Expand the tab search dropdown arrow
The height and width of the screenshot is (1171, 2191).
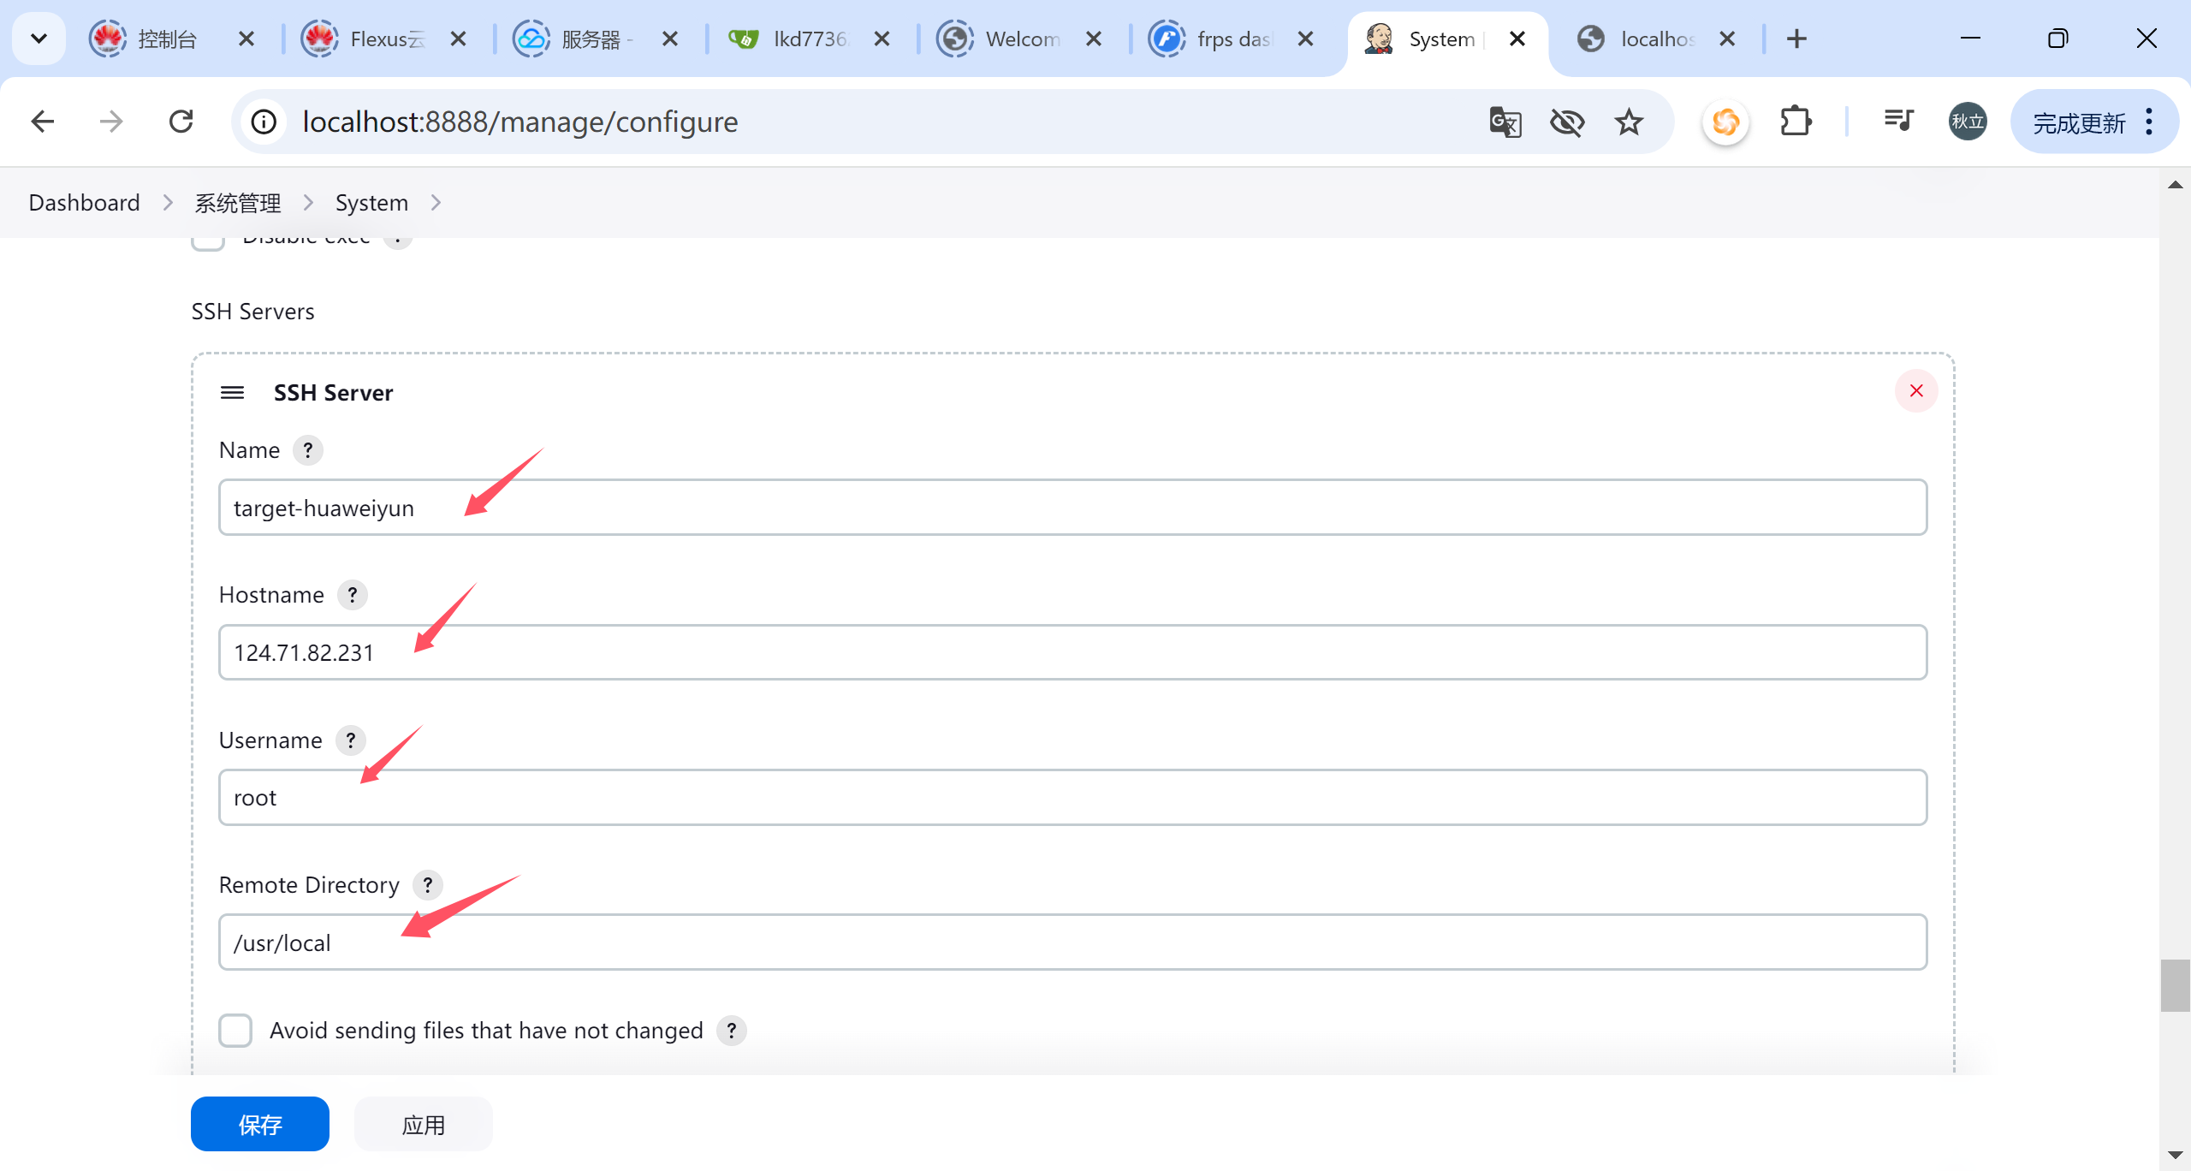click(39, 39)
